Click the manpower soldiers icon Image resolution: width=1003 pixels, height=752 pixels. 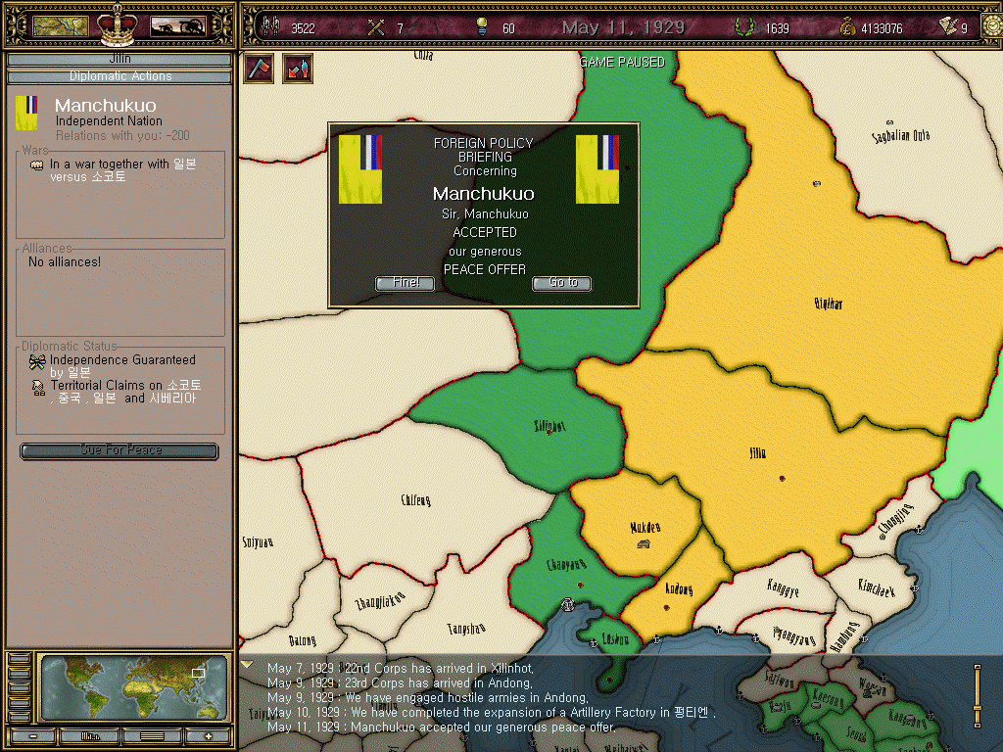pyautogui.click(x=271, y=27)
